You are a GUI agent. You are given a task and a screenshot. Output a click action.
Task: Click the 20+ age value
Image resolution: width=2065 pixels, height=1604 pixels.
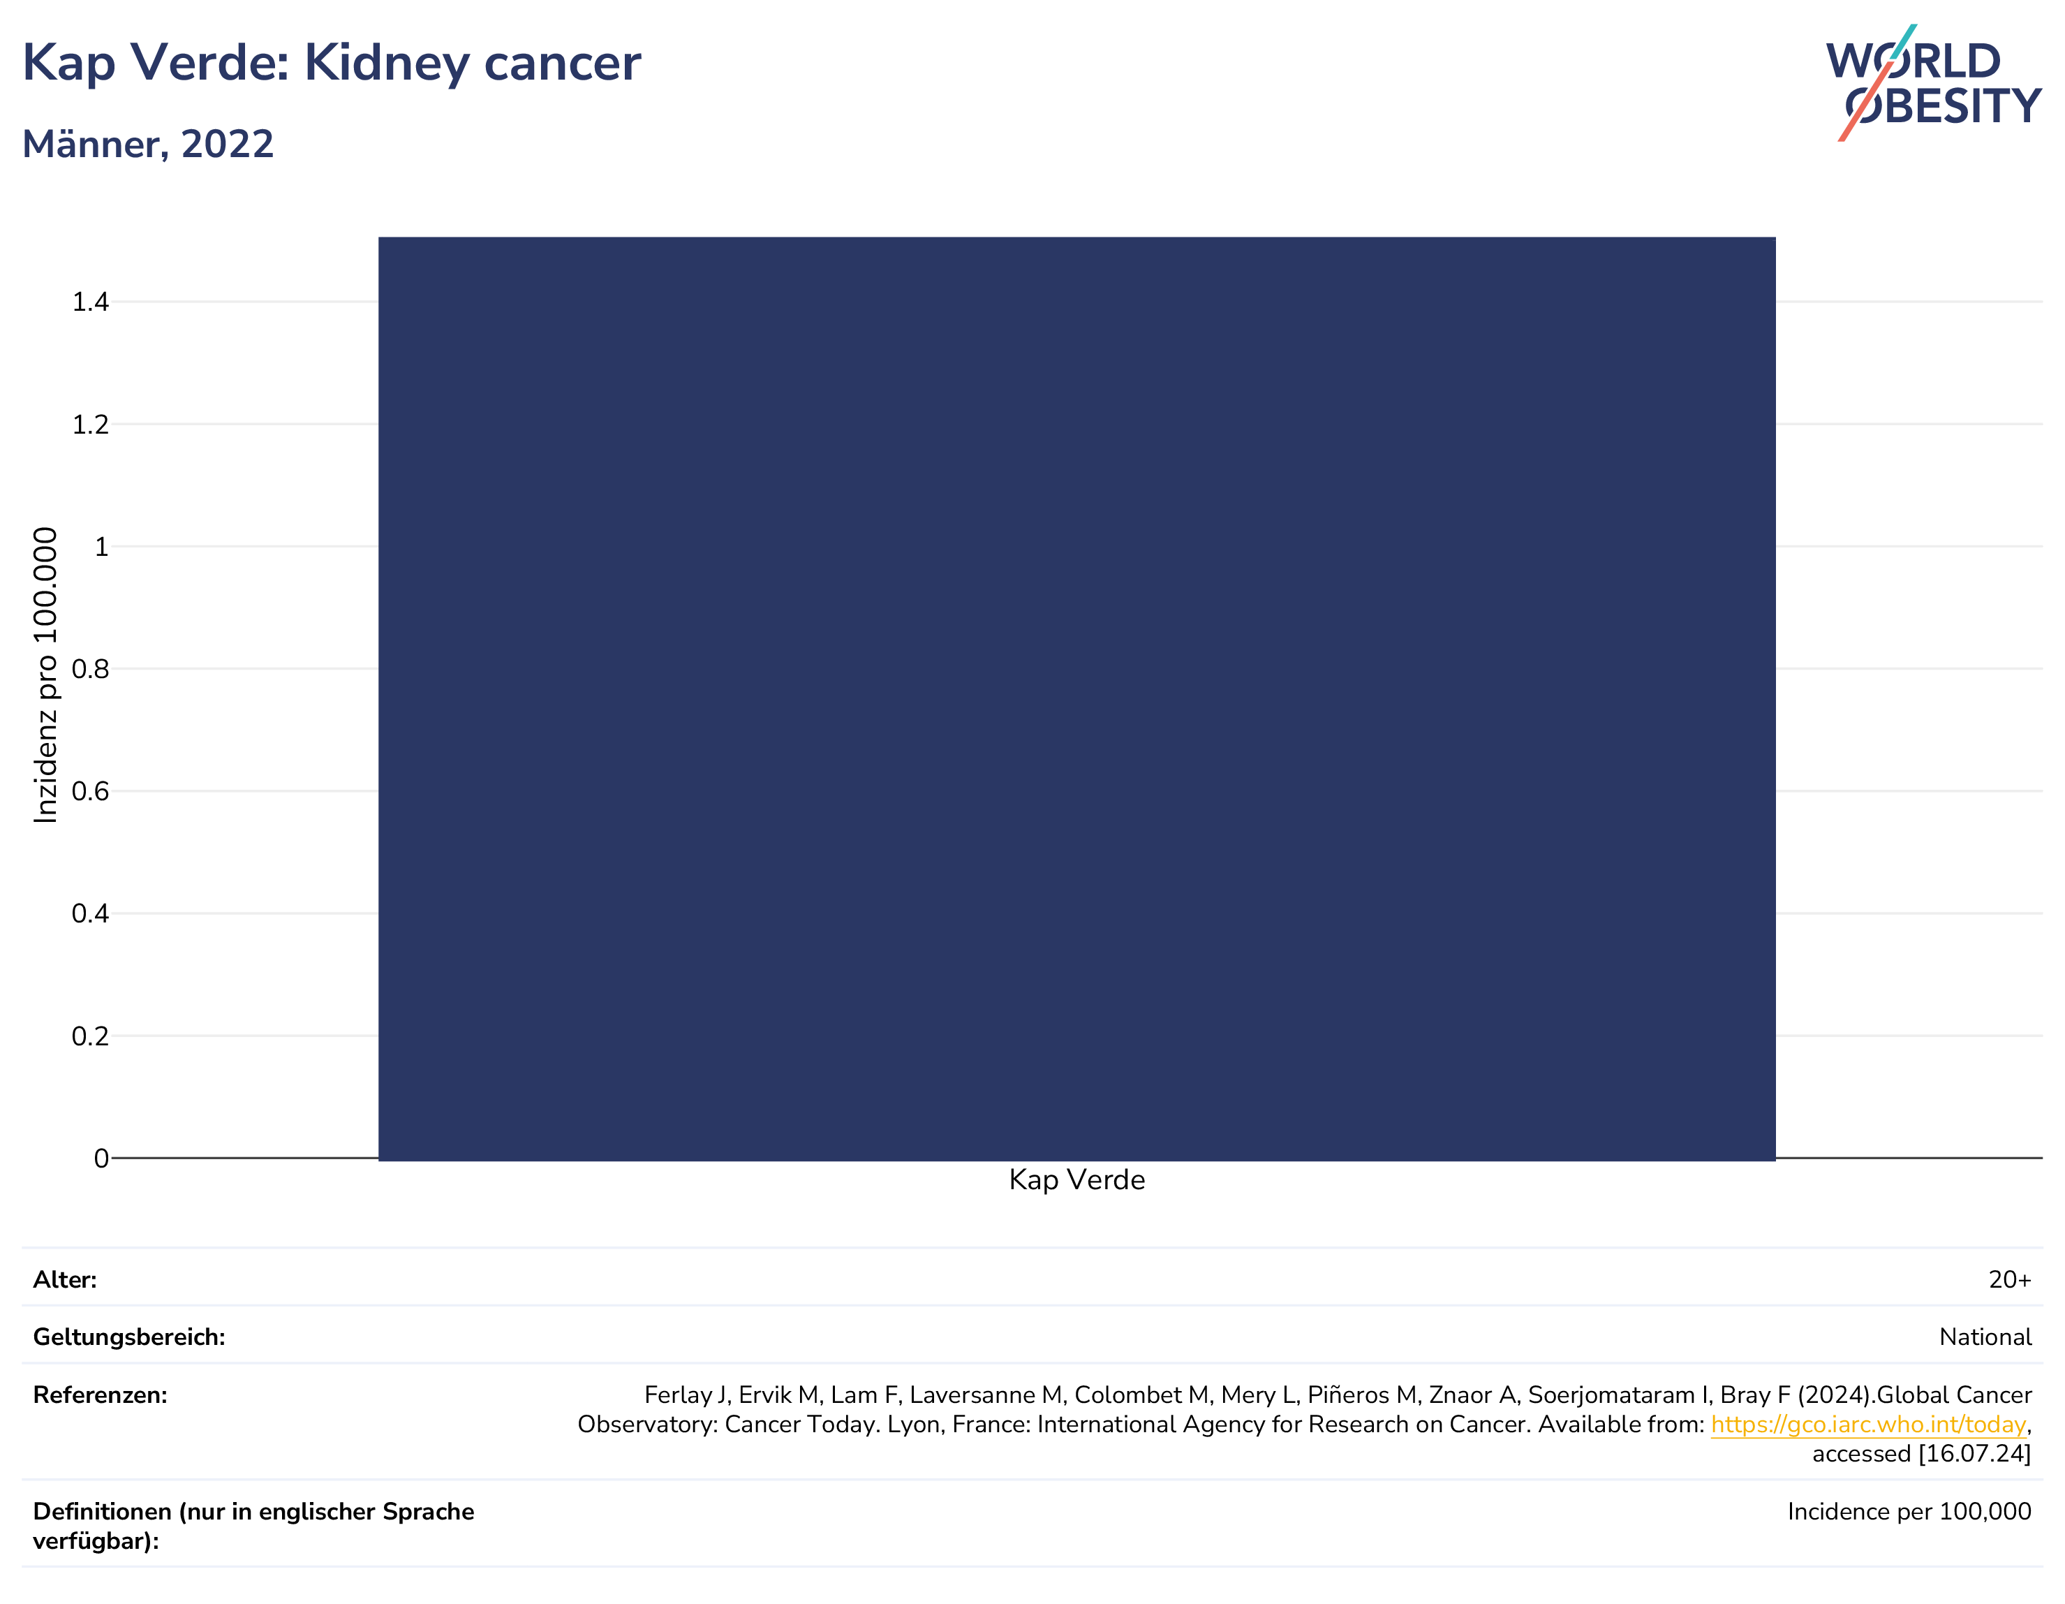coord(2009,1279)
